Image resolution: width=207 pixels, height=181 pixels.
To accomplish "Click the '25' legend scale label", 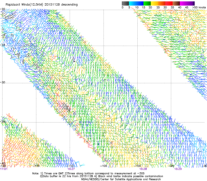I will click(x=158, y=8).
